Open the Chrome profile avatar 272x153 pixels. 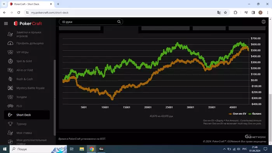pos(260,12)
